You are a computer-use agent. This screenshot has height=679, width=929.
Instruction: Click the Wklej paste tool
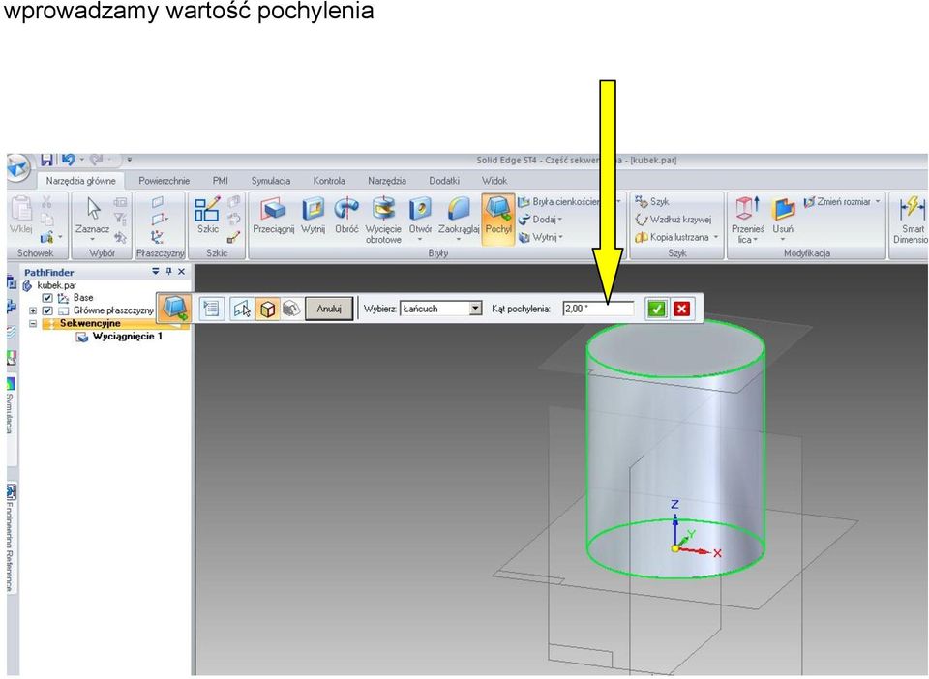[20, 215]
